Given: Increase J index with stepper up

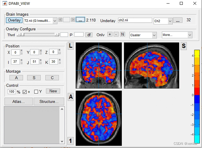Looking at the screenshot, I should click(41, 60).
